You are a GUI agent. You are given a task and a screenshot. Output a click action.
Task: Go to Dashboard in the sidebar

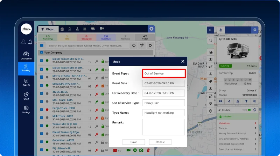pos(26,56)
